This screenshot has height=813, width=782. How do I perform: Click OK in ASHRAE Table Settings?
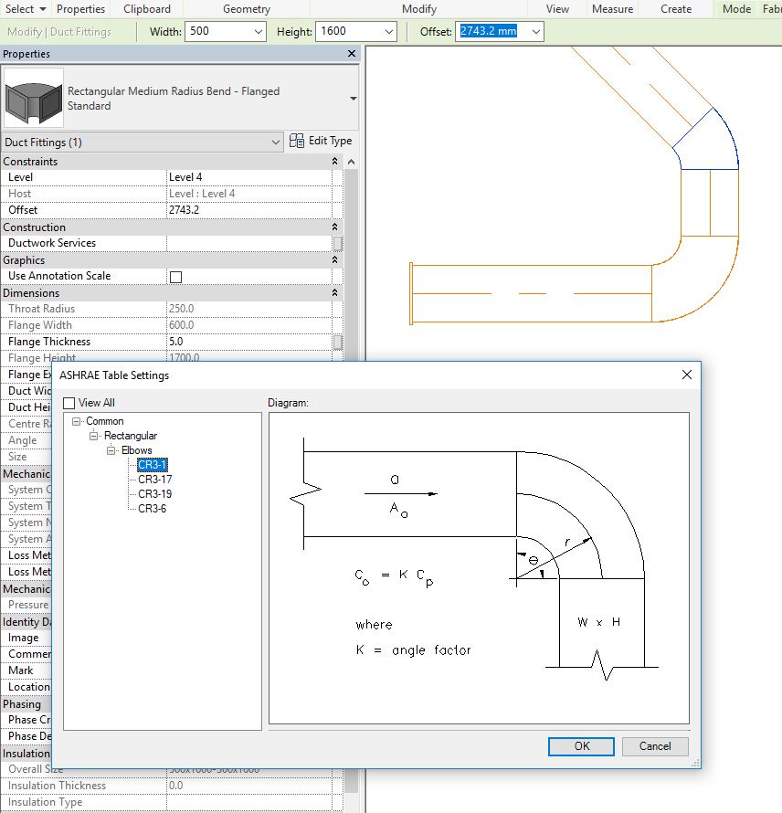click(x=581, y=746)
